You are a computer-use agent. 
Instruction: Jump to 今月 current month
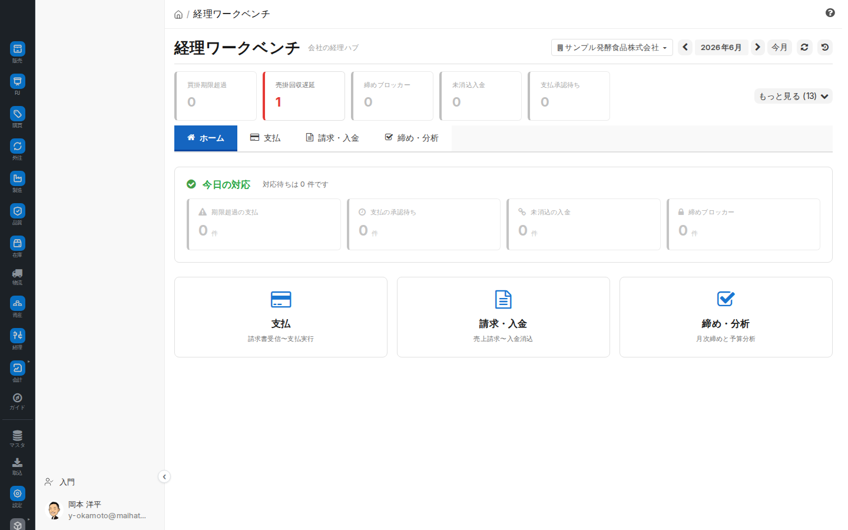(780, 47)
